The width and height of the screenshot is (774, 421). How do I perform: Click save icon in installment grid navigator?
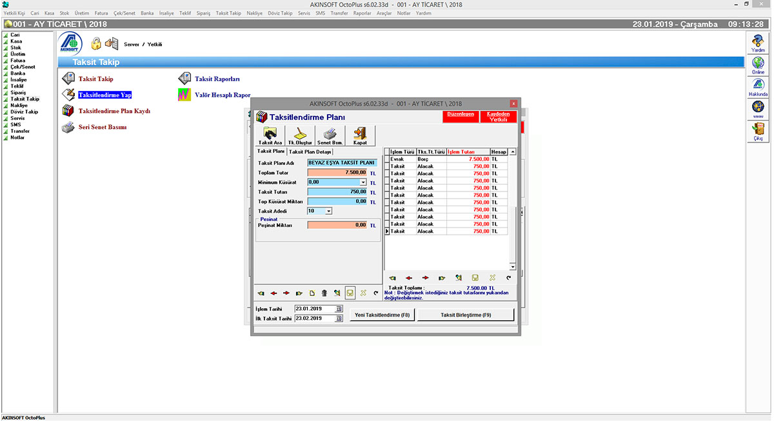coord(475,278)
